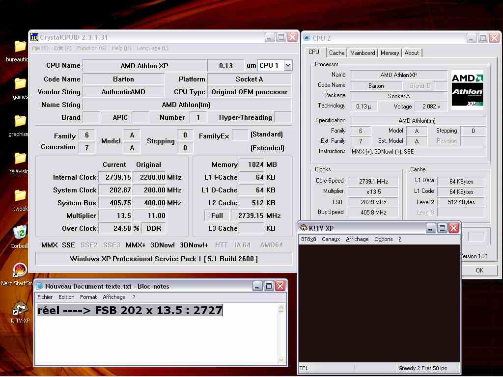
Task: Launch the Nero StartSmart desktop shortcut
Action: (x=20, y=270)
